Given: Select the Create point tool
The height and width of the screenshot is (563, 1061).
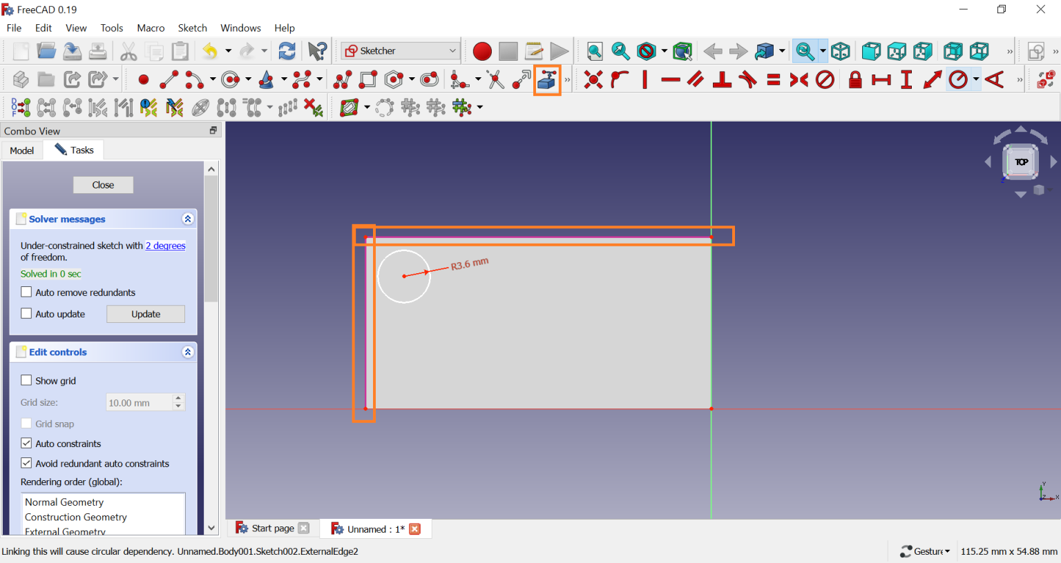Looking at the screenshot, I should coord(144,80).
